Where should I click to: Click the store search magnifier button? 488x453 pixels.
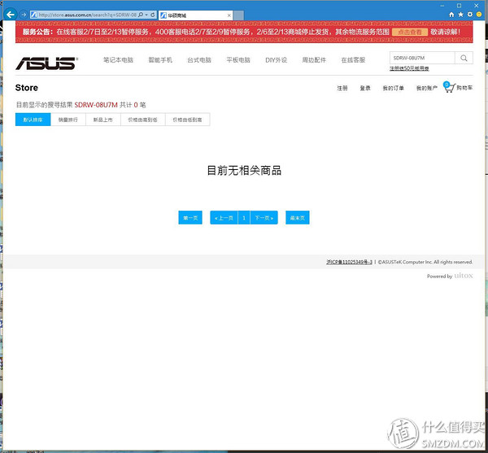(464, 58)
